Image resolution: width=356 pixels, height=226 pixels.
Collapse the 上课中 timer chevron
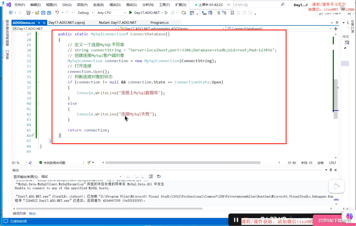pos(228,5)
